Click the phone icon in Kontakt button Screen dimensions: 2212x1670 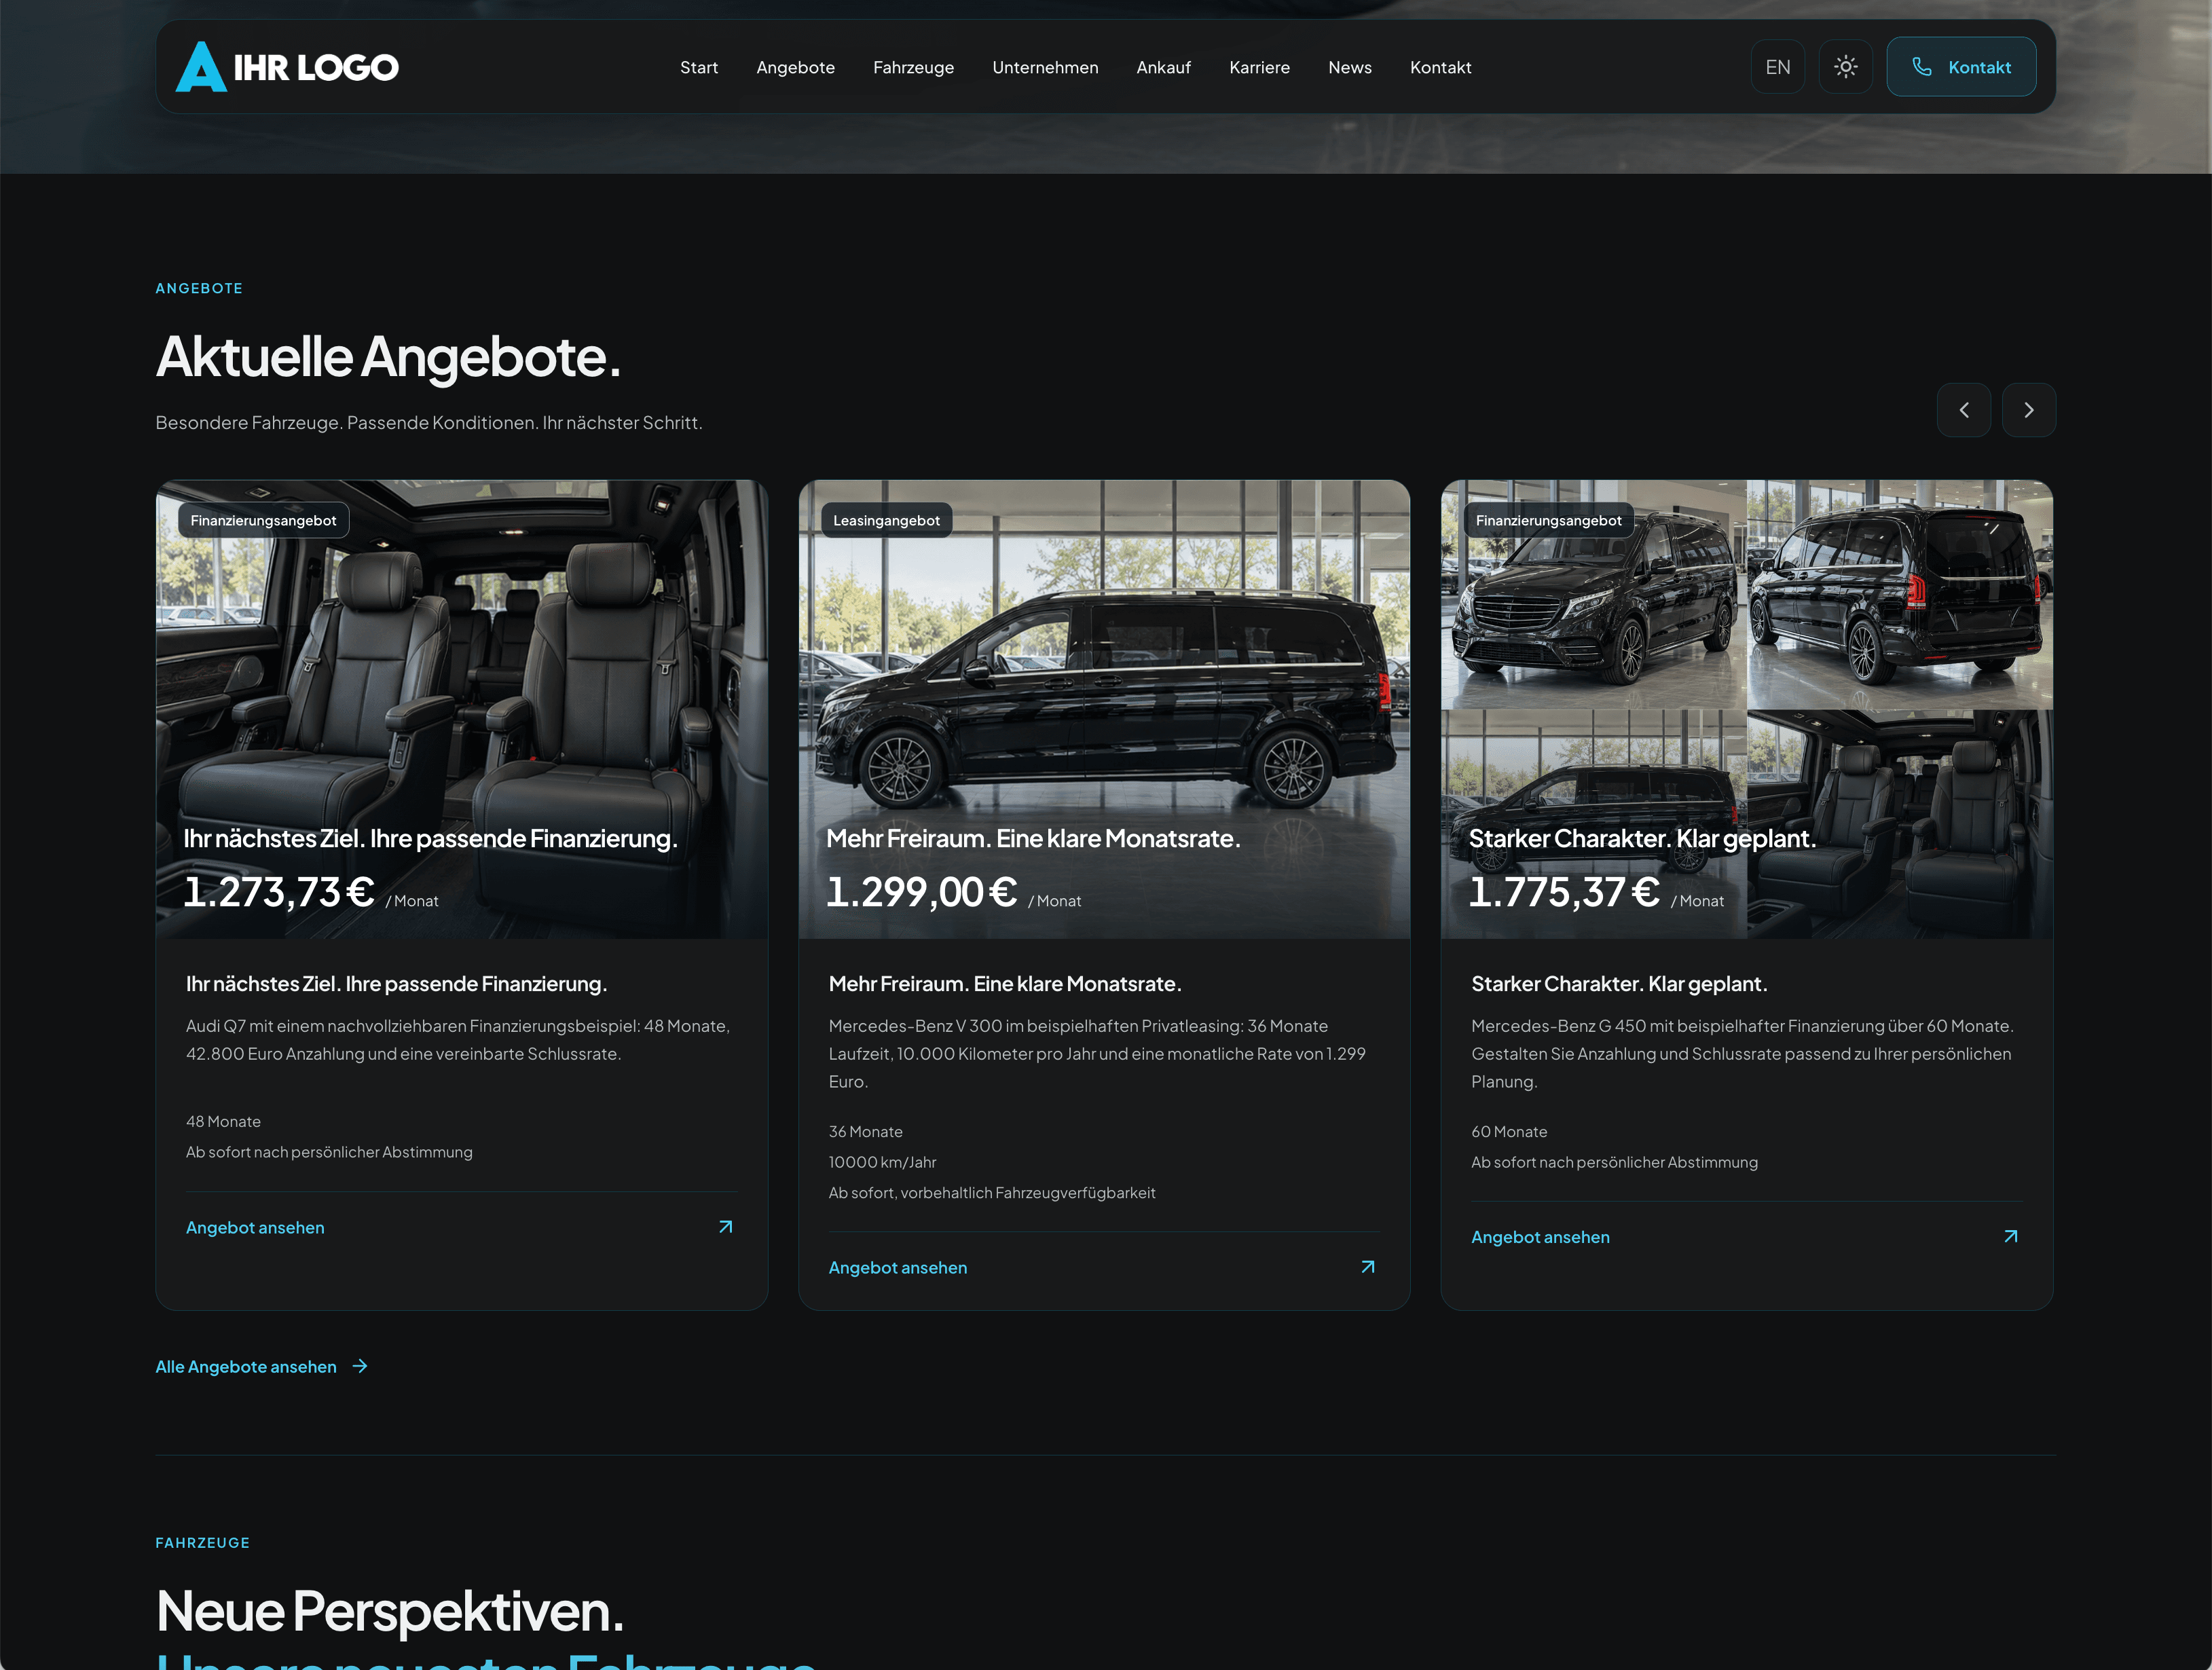[x=1921, y=67]
